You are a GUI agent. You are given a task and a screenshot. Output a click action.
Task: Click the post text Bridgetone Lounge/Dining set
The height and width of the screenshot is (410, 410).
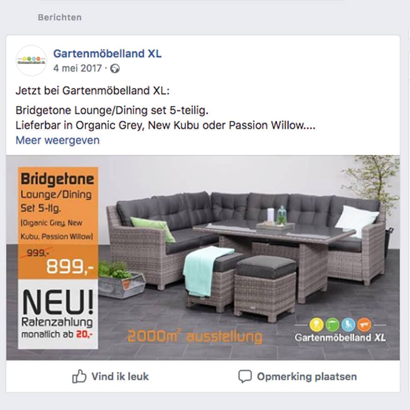point(112,110)
